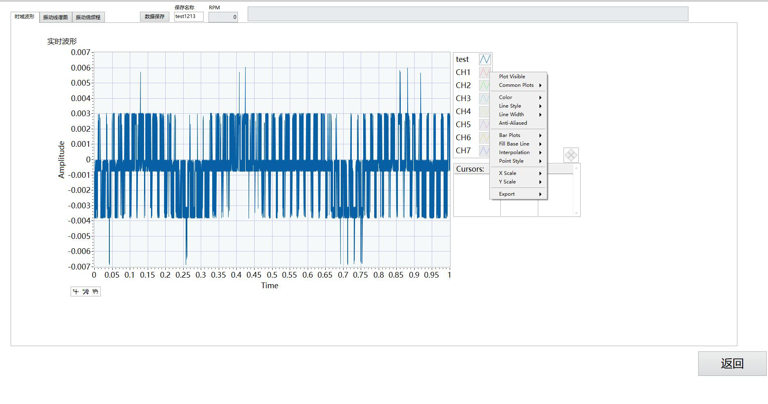
Task: Click the test plot legend icon
Action: tap(485, 60)
